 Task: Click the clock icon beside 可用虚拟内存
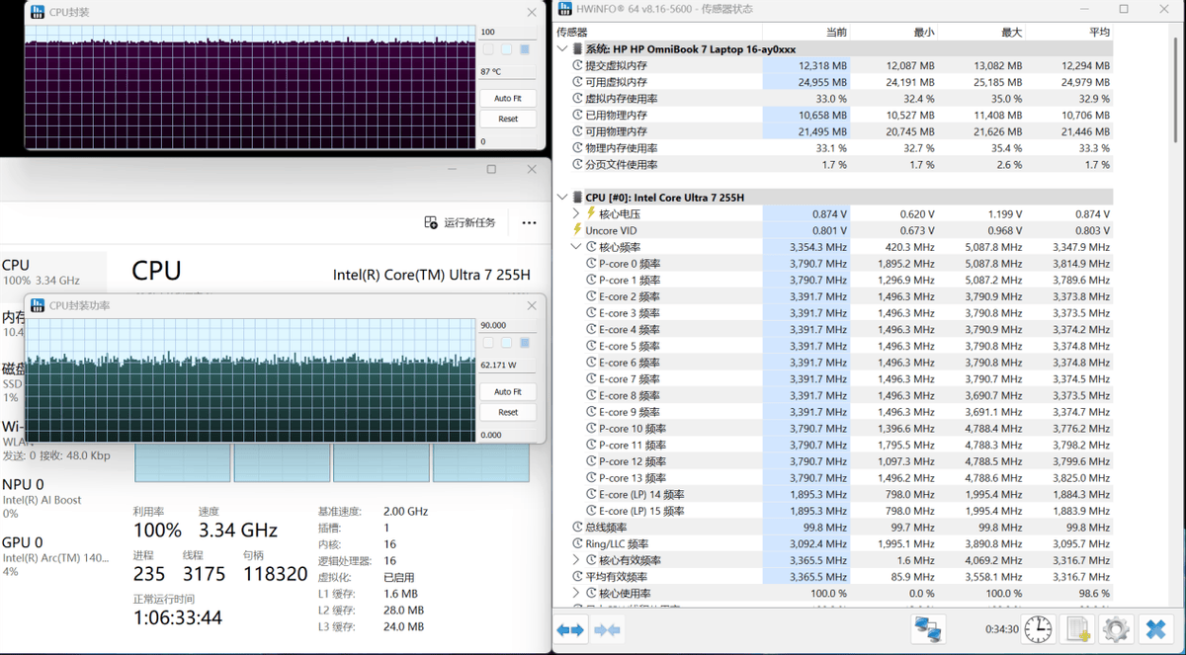(577, 82)
